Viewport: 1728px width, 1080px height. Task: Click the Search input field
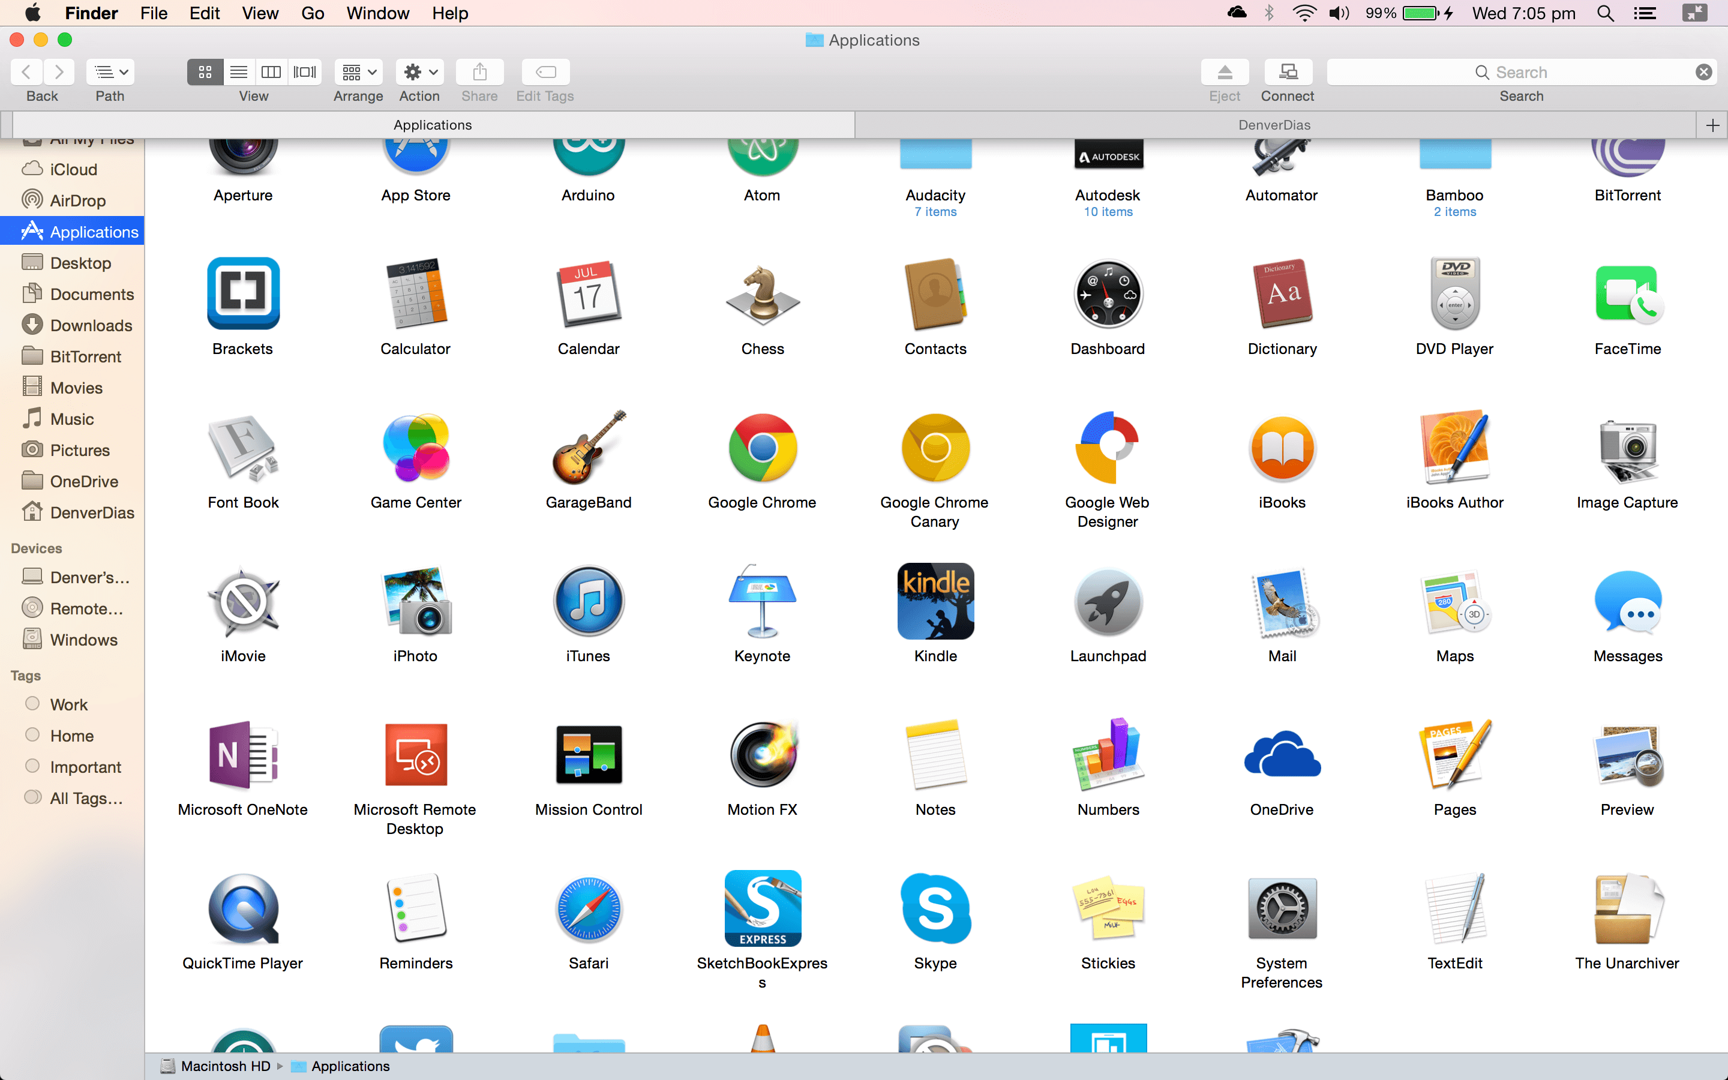1521,72
